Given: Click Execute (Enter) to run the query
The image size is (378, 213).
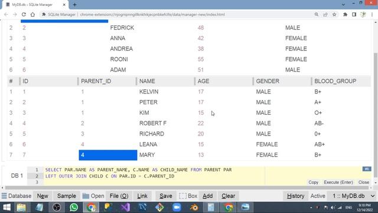Looking at the screenshot, I should coord(338,182).
